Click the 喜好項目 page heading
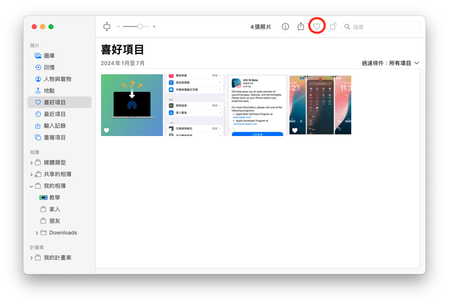The height and width of the screenshot is (305, 449). [x=122, y=50]
